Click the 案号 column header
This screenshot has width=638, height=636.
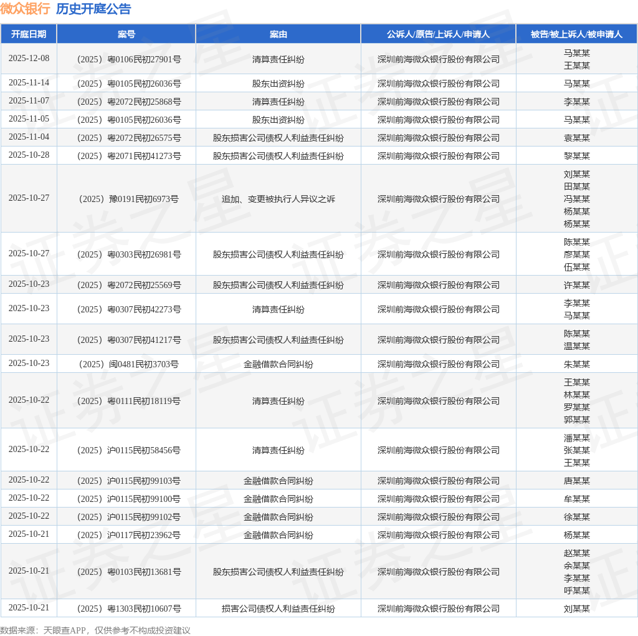coord(126,34)
